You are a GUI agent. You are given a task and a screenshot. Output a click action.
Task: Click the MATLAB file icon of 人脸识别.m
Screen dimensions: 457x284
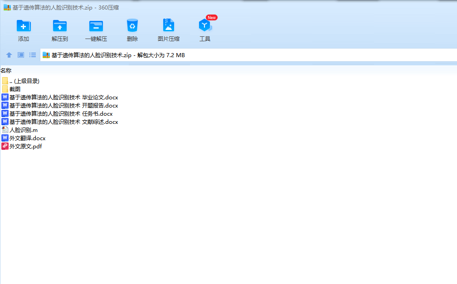[5, 130]
